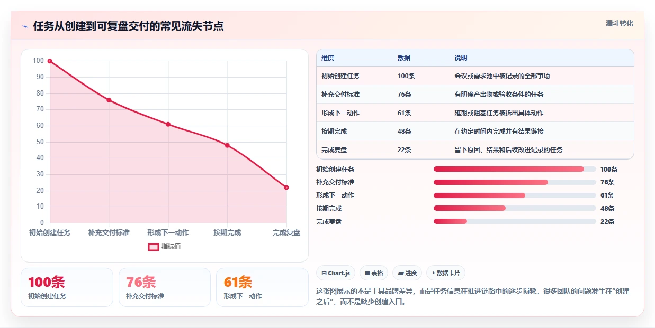Click table cell 61条
655x328 pixels.
[405, 113]
